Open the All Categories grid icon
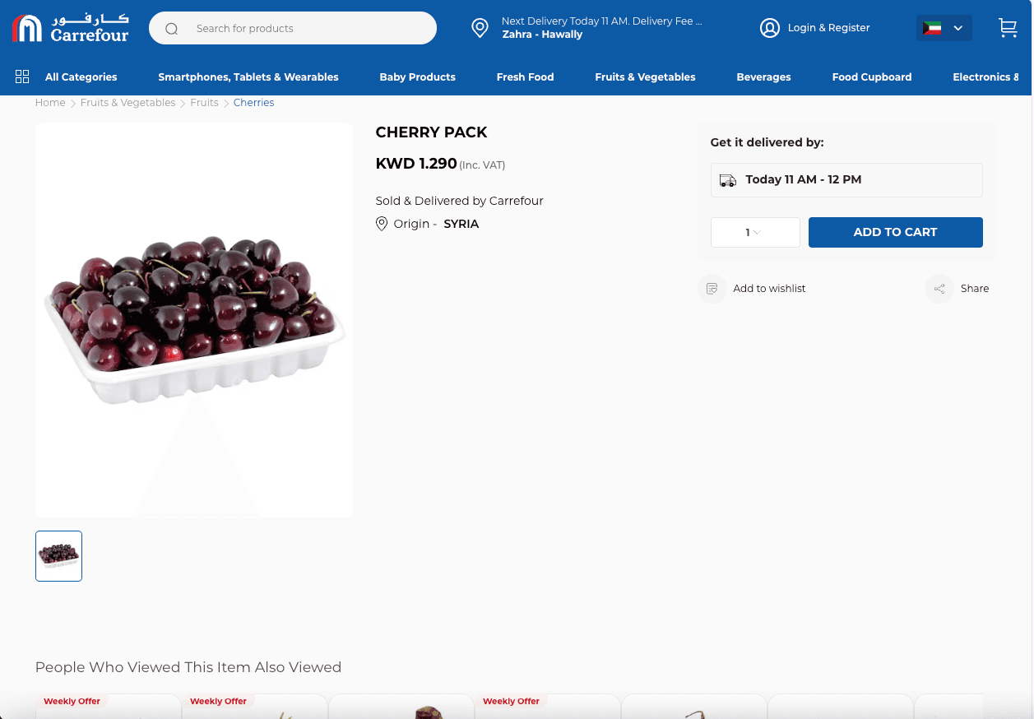Image resolution: width=1034 pixels, height=719 pixels. (x=22, y=77)
